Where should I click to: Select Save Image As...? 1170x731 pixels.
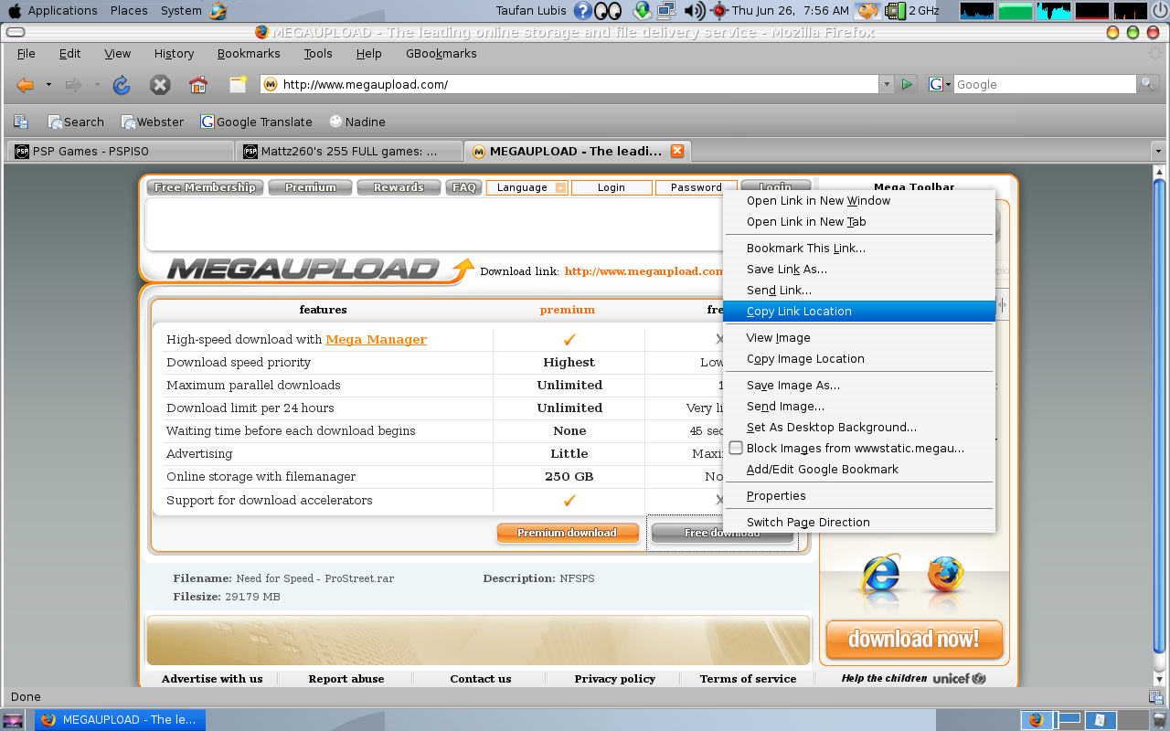click(x=859, y=386)
